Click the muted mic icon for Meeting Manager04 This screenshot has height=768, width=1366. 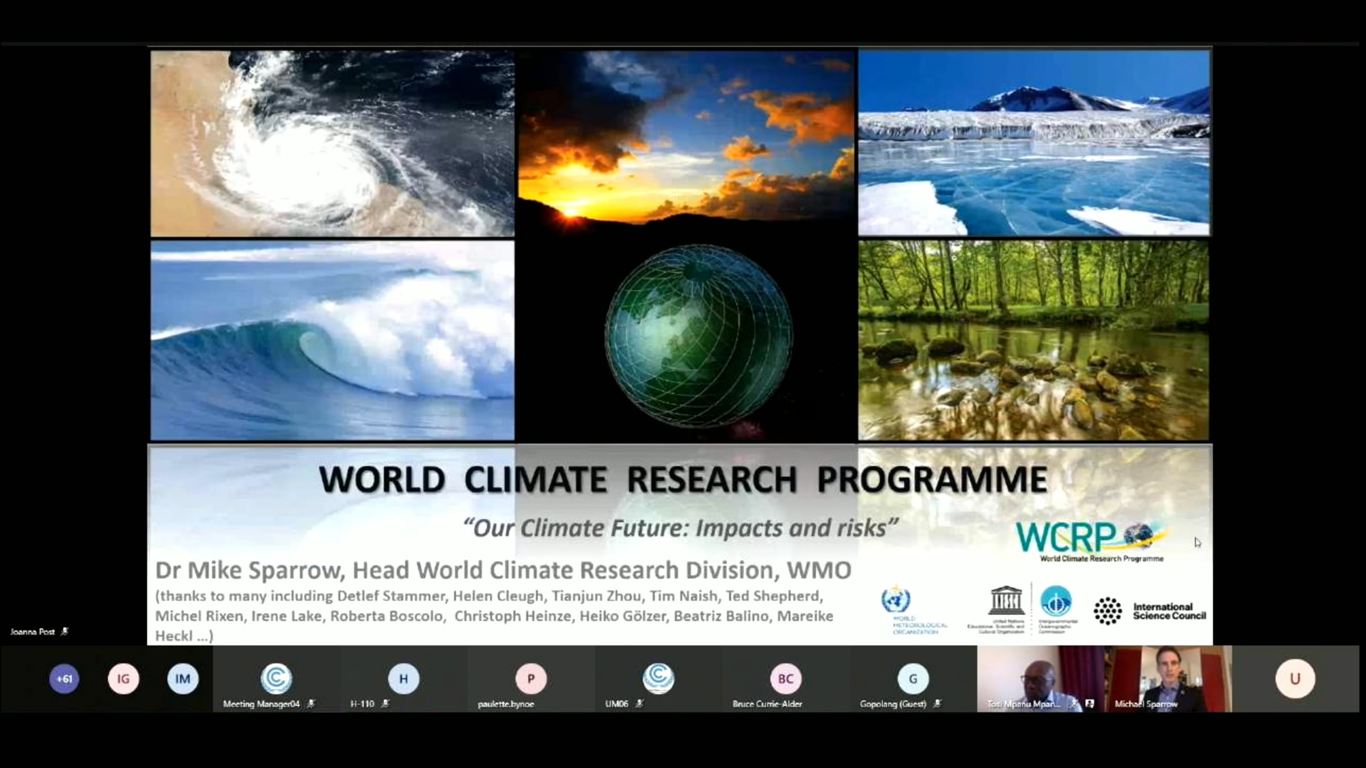coord(311,704)
